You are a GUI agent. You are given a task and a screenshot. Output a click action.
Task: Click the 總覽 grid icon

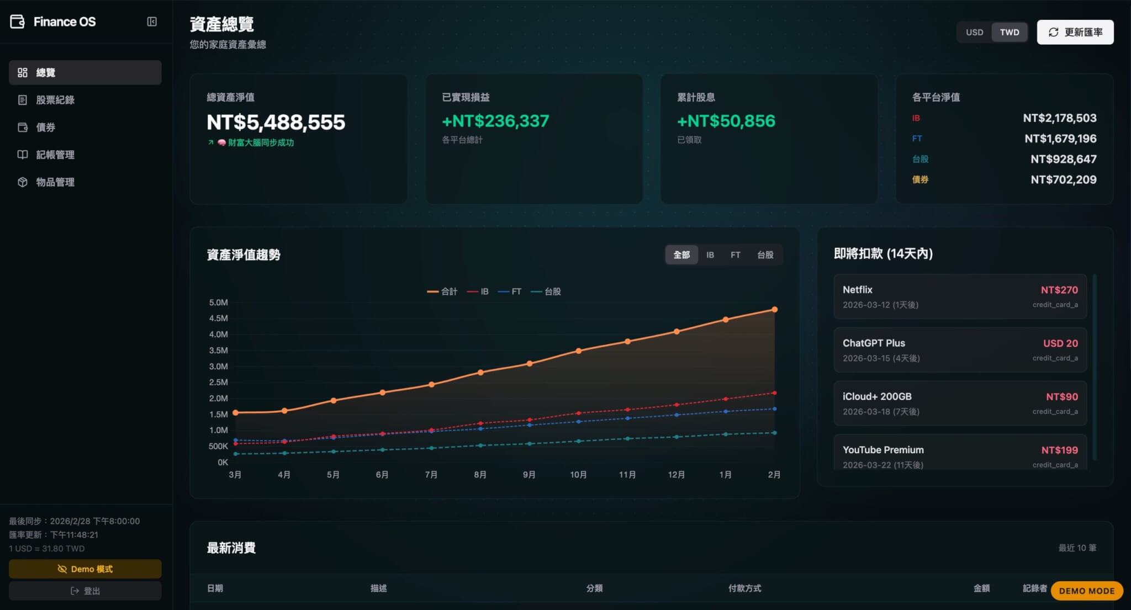tap(23, 72)
